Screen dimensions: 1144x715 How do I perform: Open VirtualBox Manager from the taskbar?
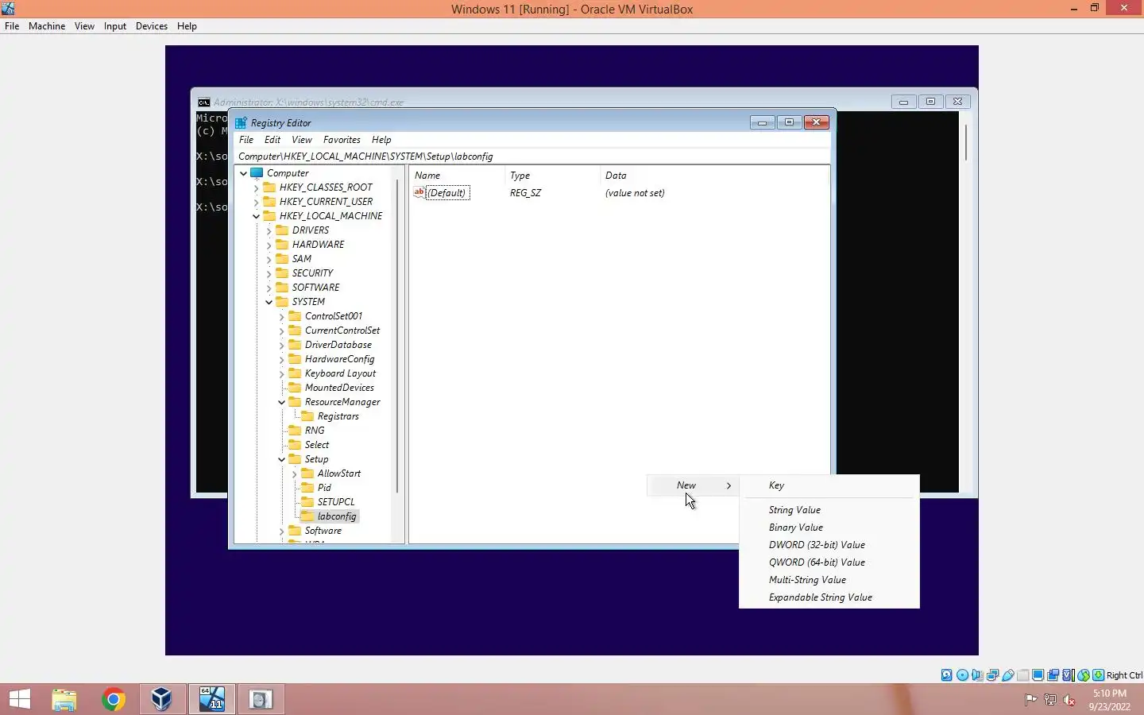pos(161,699)
